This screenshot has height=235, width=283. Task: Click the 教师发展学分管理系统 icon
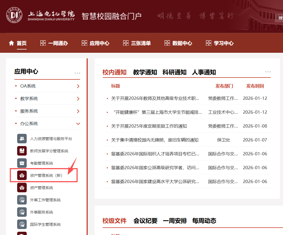click(22, 151)
